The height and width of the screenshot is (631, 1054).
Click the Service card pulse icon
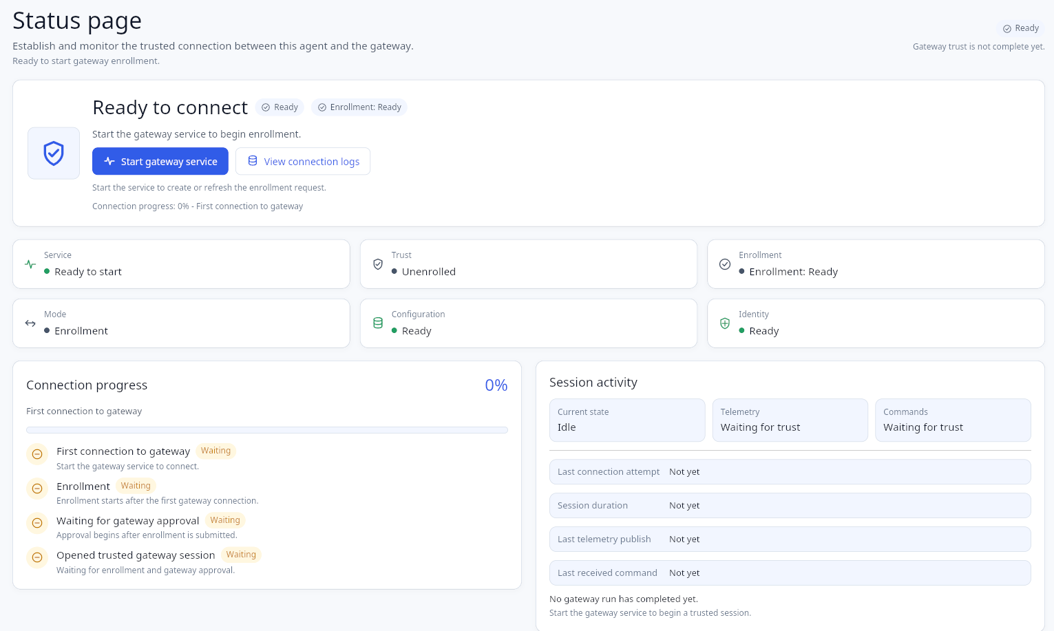(x=30, y=264)
